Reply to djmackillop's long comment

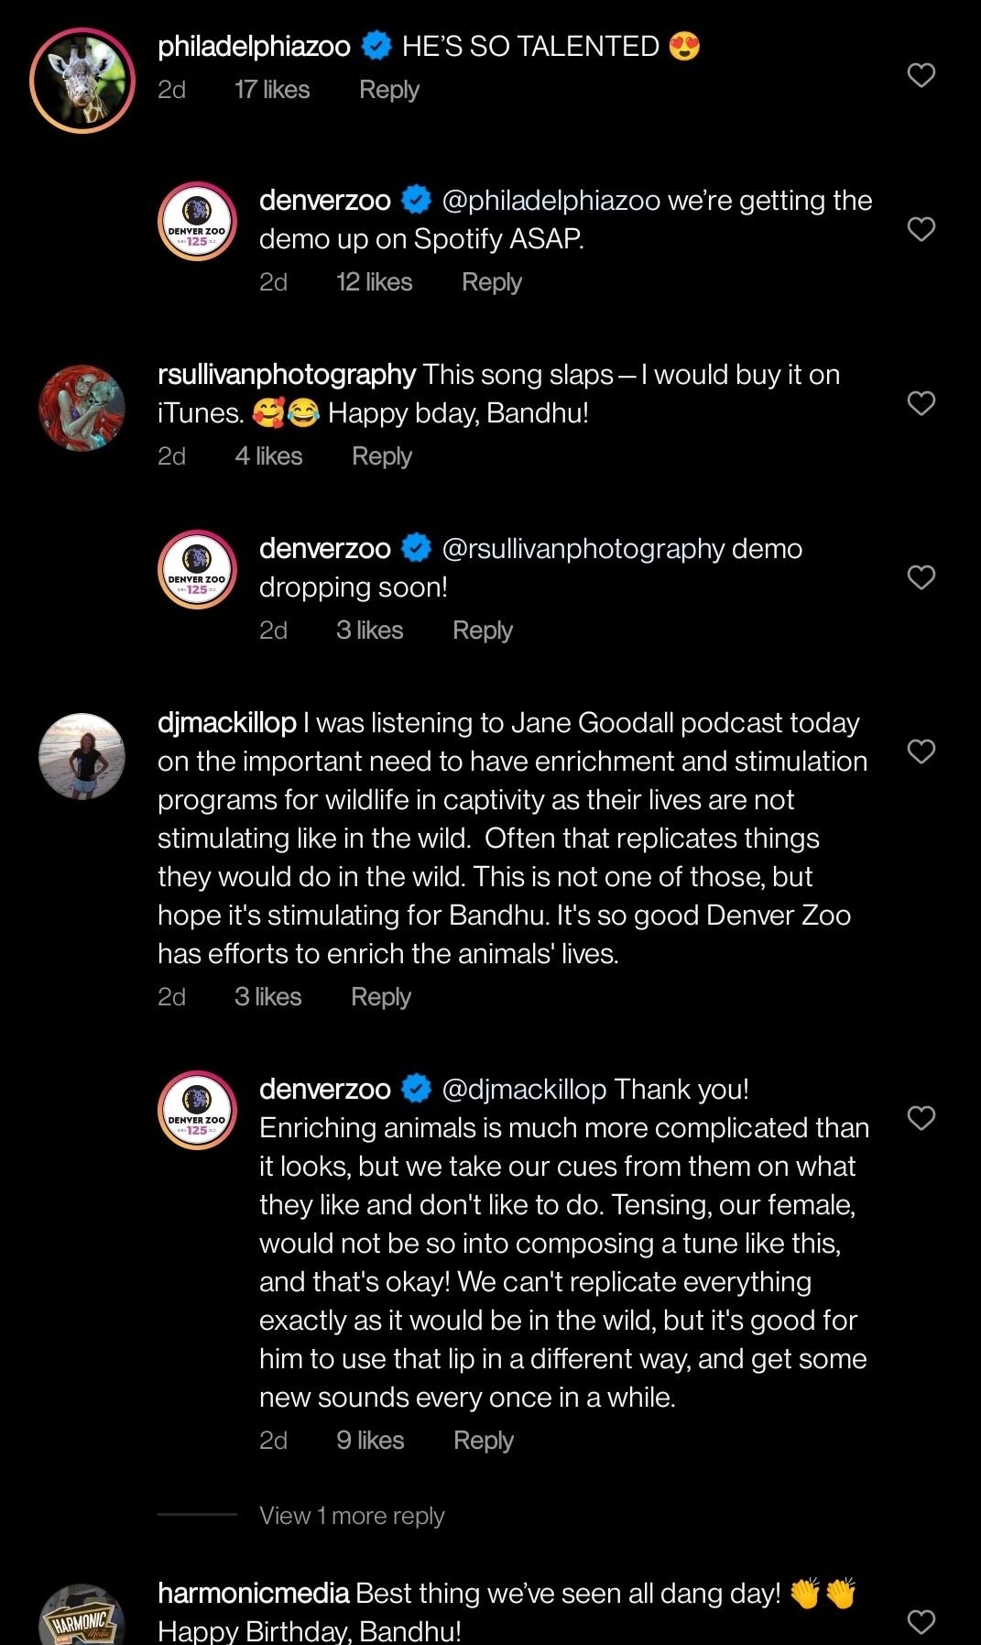[380, 997]
